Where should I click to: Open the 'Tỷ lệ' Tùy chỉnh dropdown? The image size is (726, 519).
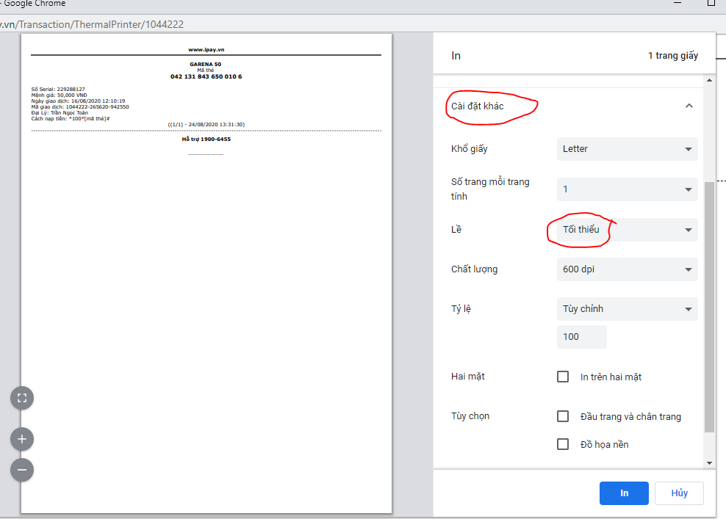point(627,309)
